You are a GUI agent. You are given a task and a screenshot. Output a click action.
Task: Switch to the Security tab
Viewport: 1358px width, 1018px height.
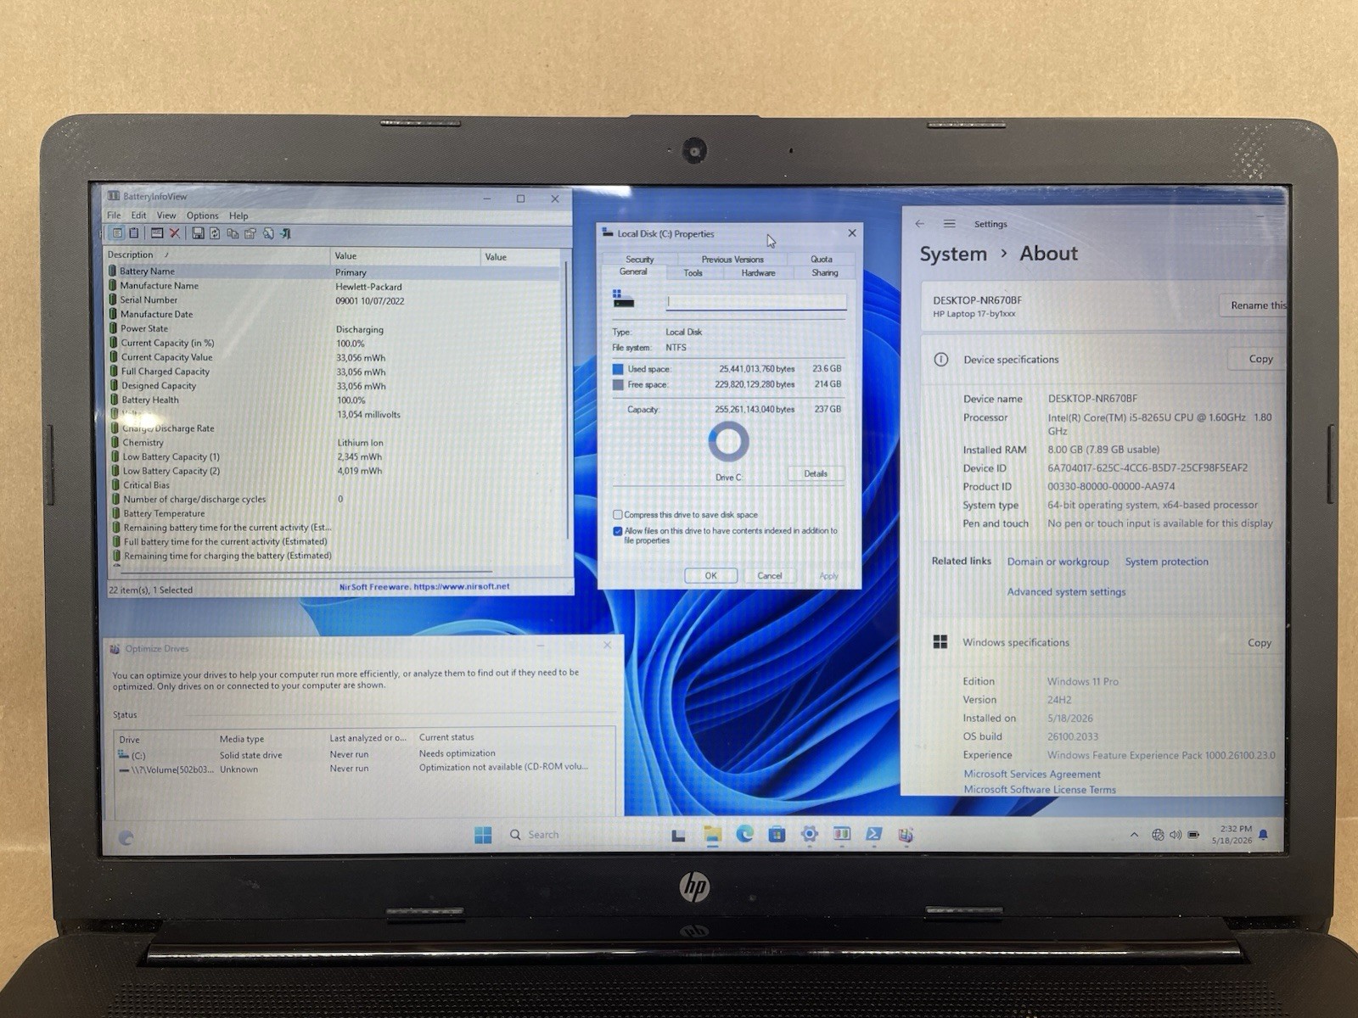640,260
